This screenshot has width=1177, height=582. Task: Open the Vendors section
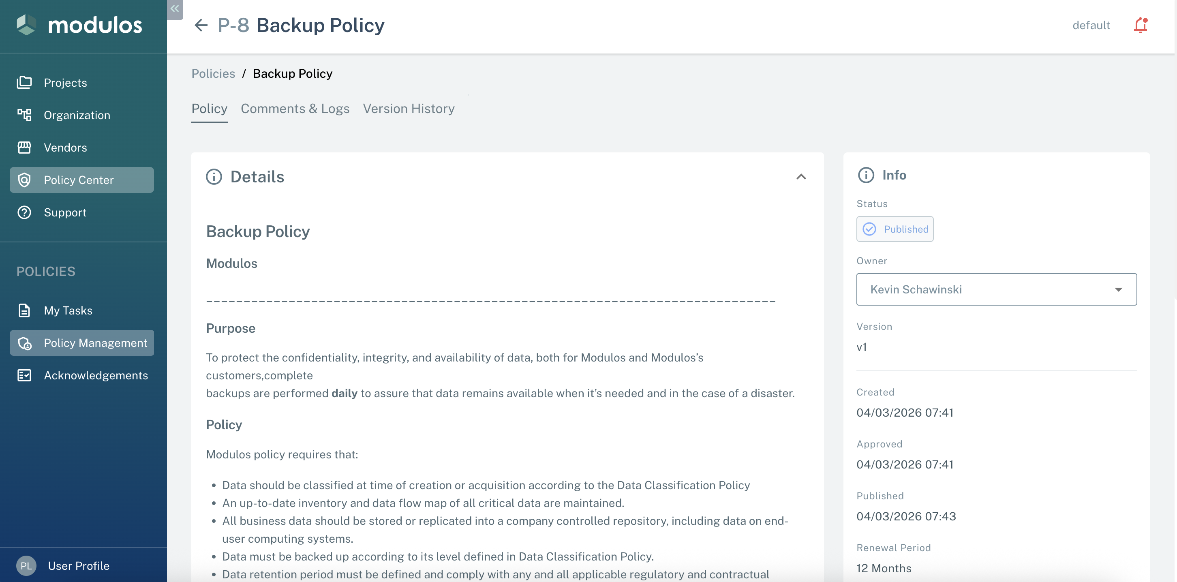pos(65,147)
